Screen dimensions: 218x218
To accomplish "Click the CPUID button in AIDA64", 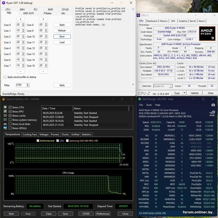I will [86, 214].
